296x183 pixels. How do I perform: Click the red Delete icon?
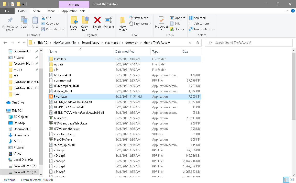pos(97,20)
